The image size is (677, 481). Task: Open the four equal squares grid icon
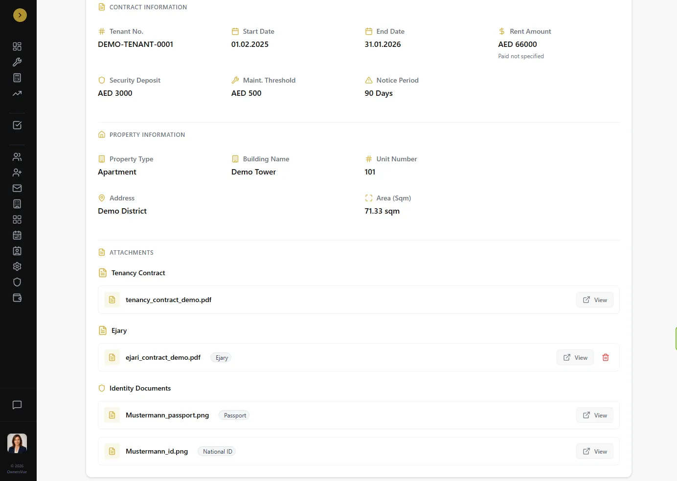tap(17, 219)
